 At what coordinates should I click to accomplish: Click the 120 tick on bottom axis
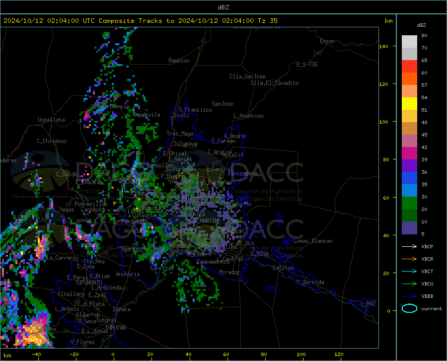[339, 355]
